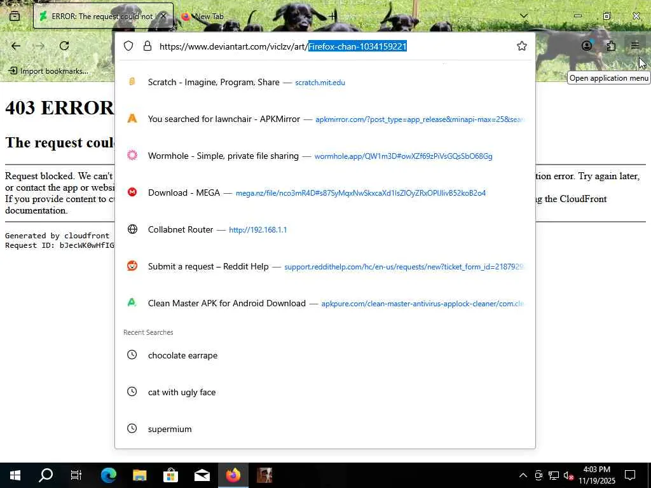Open APKMirror lawnchair search suggestion

325,119
